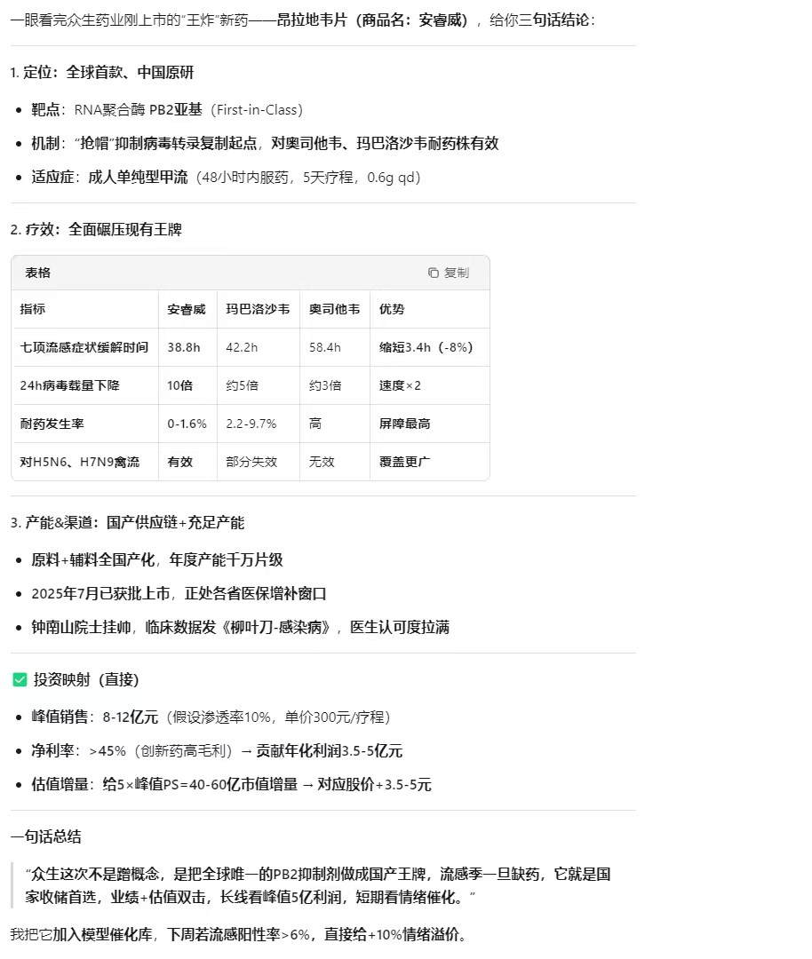Click the 峰值销售 bullet line
The width and height of the screenshot is (812, 959).
[211, 717]
